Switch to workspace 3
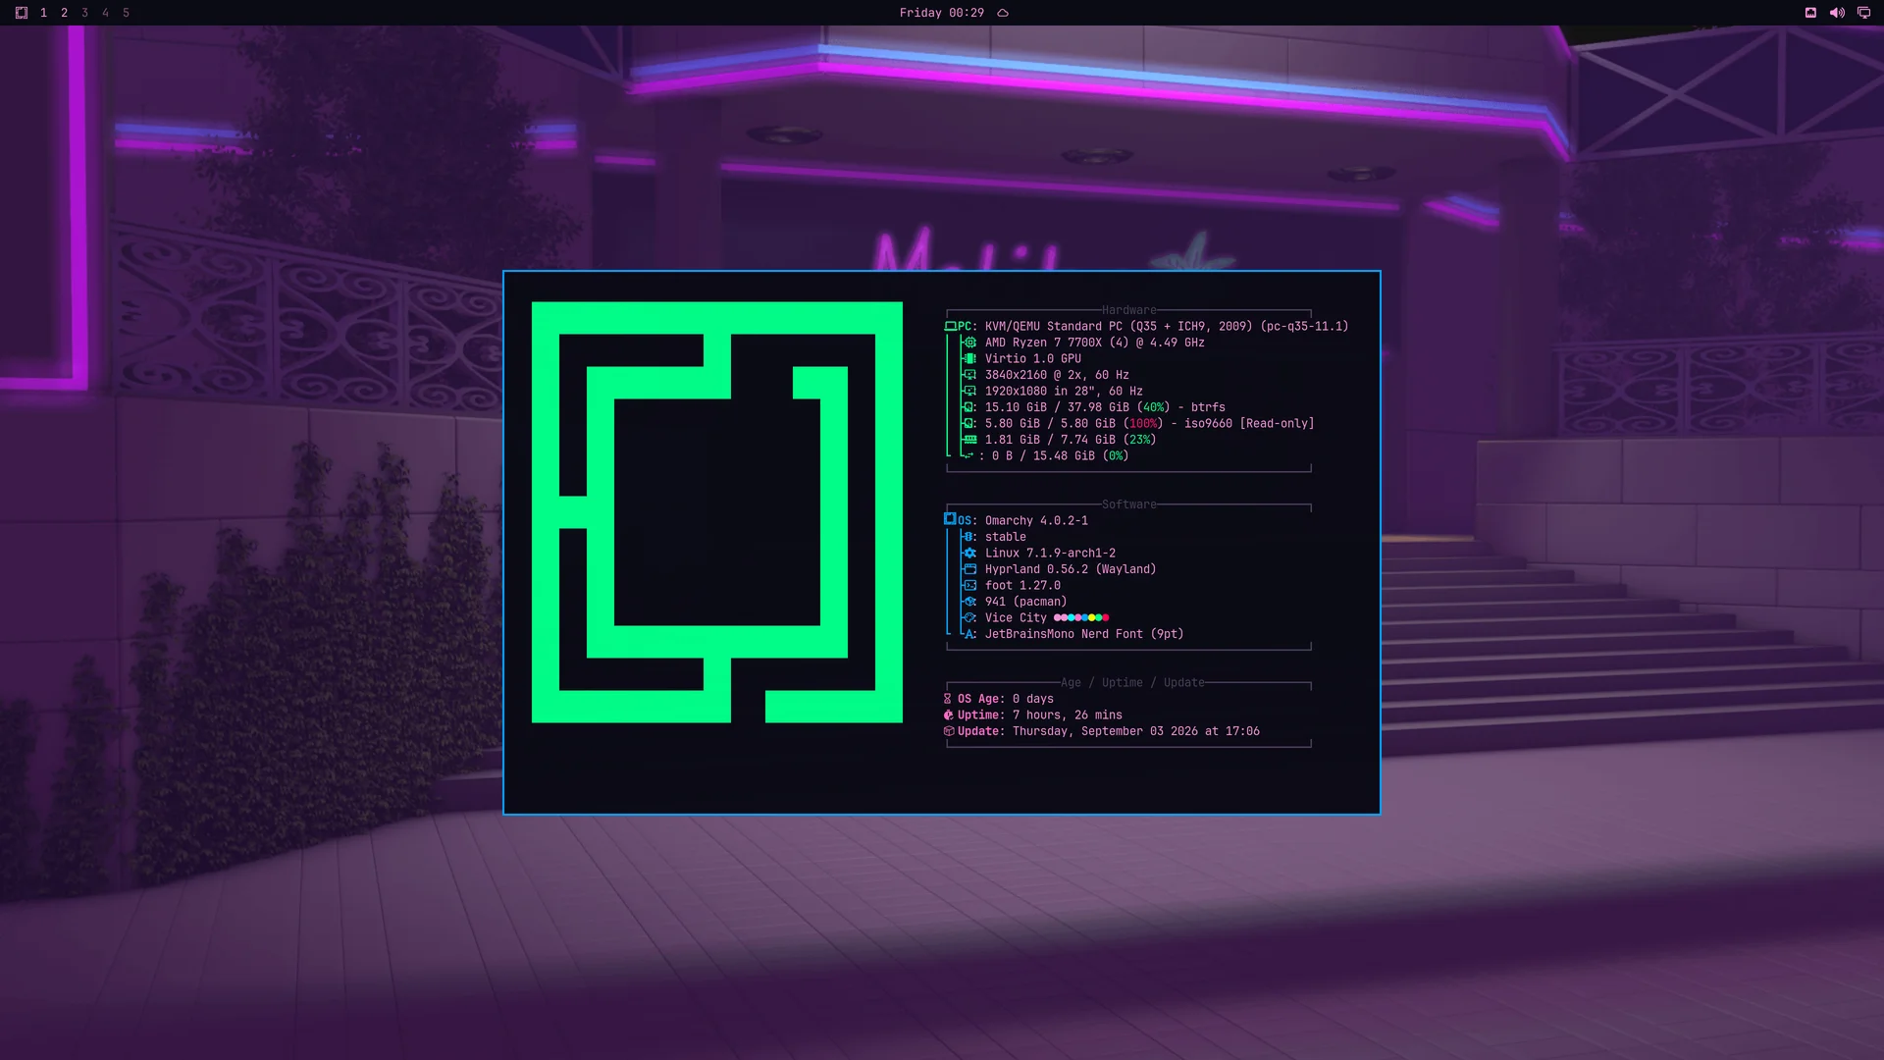Screen dimensions: 1884x1060 [x=84, y=13]
